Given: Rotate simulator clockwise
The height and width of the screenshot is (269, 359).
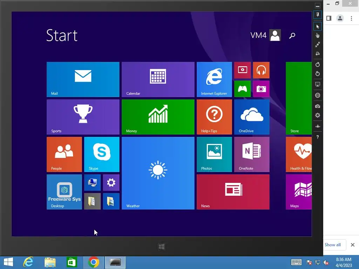Looking at the screenshot, I should [318, 64].
